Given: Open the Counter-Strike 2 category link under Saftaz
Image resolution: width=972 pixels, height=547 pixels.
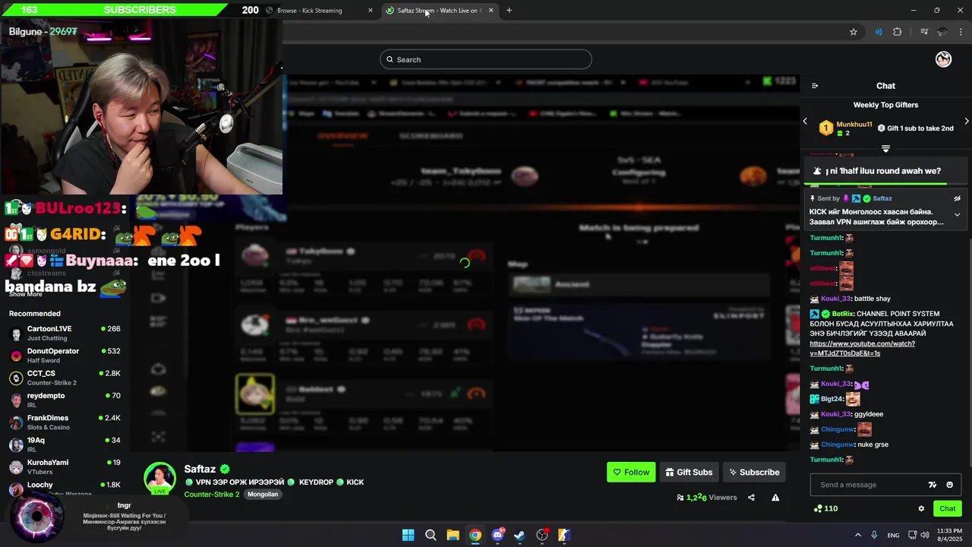Looking at the screenshot, I should (211, 495).
